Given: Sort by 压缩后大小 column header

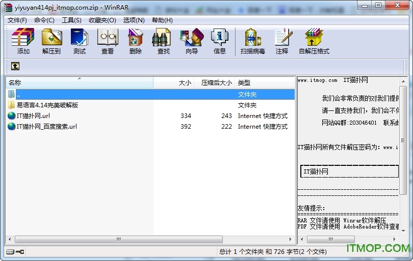Looking at the screenshot, I should (x=214, y=83).
